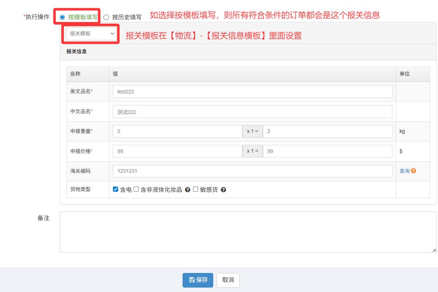438x292 pixels.
Task: Tick the 敏感货 checkbox
Action: pyautogui.click(x=196, y=189)
